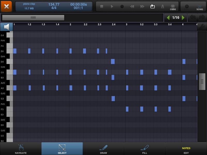207x155 pixels.
Task: Click the Record circle button
Action: pos(122,6)
